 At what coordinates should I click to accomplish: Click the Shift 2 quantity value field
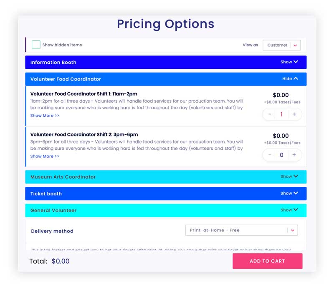[x=281, y=155]
